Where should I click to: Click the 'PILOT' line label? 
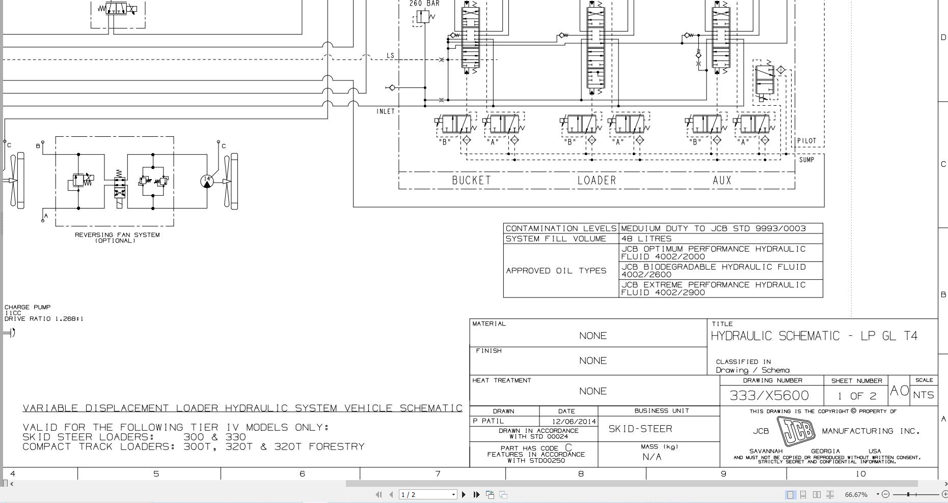(807, 141)
